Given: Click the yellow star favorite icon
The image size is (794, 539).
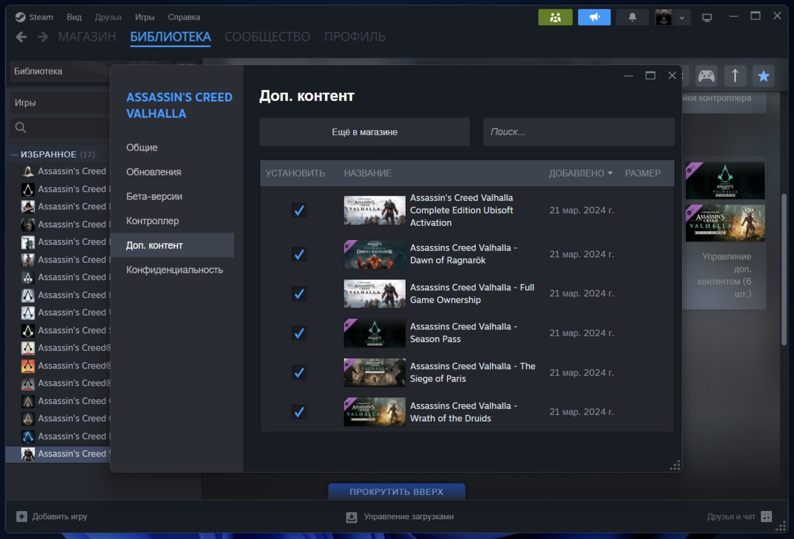Looking at the screenshot, I should coord(764,76).
